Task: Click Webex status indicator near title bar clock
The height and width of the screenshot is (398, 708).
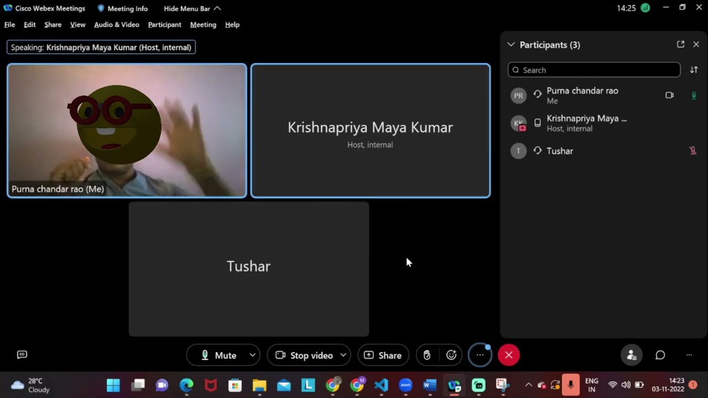Action: coord(645,8)
